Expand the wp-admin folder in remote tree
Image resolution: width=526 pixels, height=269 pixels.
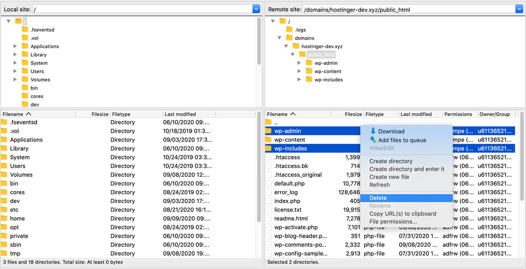click(299, 63)
